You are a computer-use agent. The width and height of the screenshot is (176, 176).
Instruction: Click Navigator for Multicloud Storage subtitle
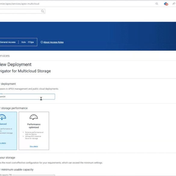pyautogui.click(x=25, y=71)
